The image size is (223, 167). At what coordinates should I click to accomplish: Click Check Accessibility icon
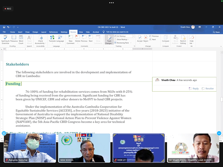coord(40,38)
